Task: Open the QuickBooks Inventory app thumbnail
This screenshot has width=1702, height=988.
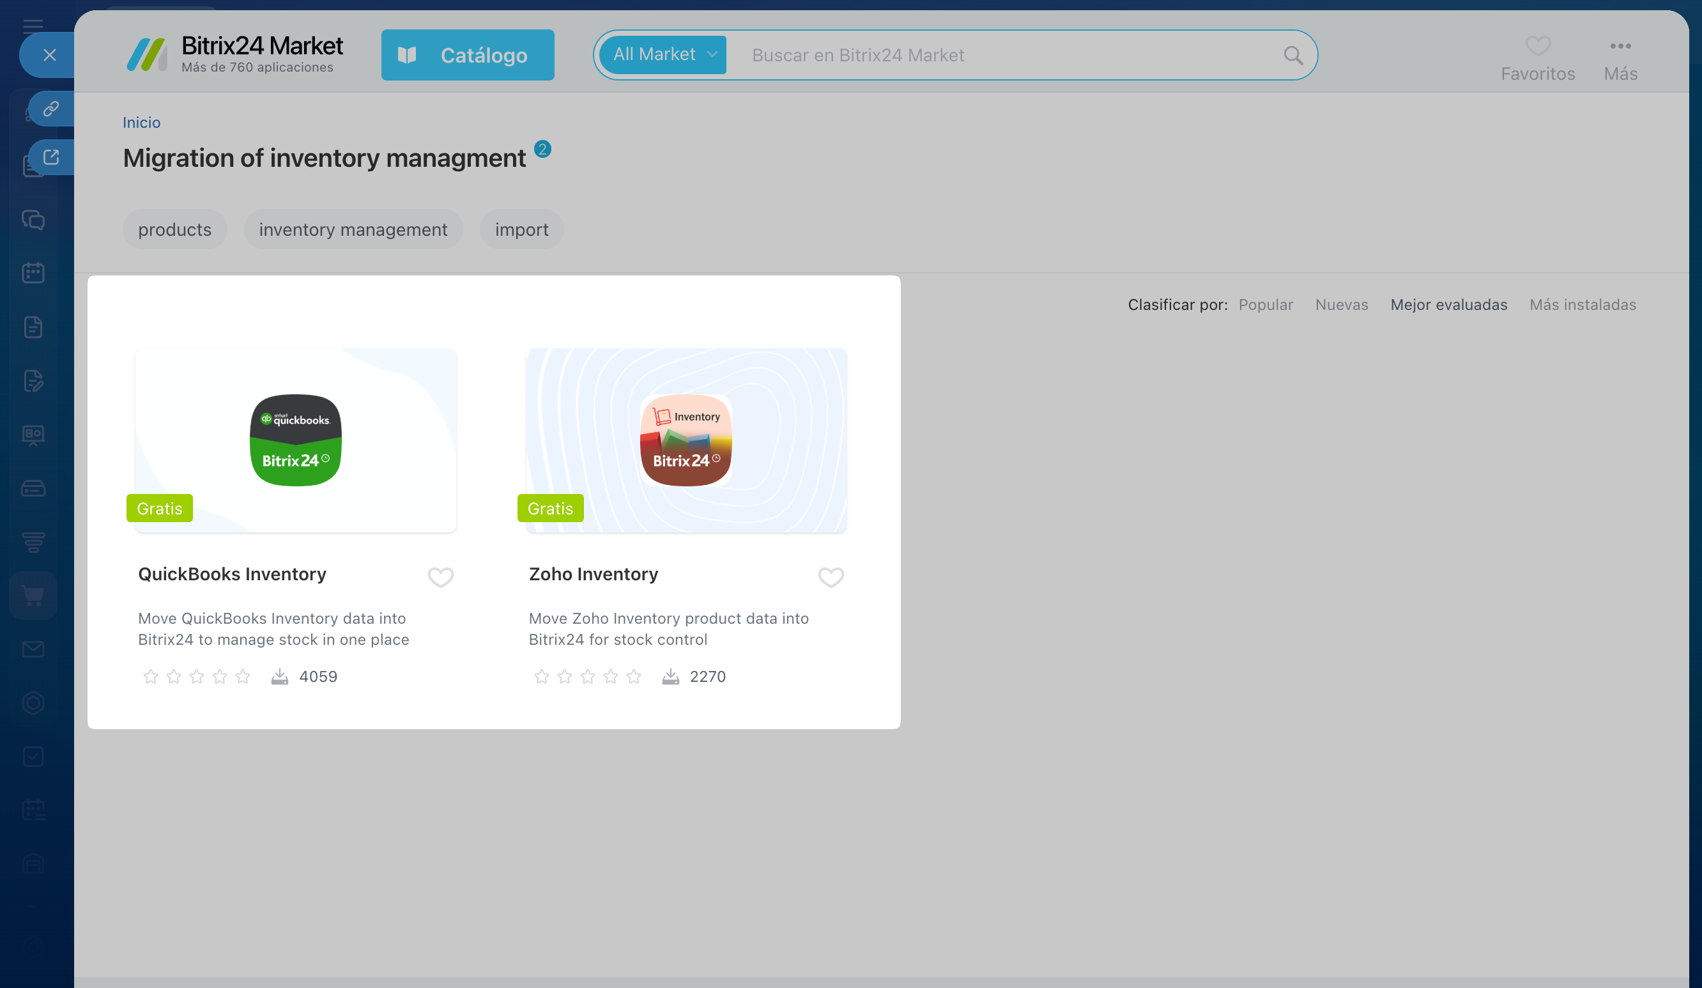Action: (x=295, y=440)
